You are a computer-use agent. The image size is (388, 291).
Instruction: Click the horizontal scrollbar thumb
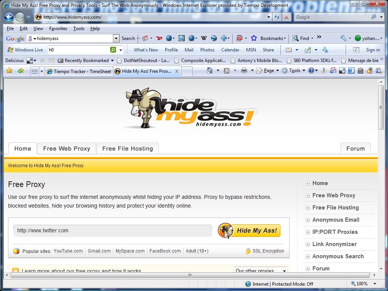point(190,275)
